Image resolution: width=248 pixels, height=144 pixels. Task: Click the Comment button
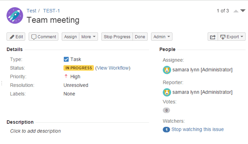44,37
